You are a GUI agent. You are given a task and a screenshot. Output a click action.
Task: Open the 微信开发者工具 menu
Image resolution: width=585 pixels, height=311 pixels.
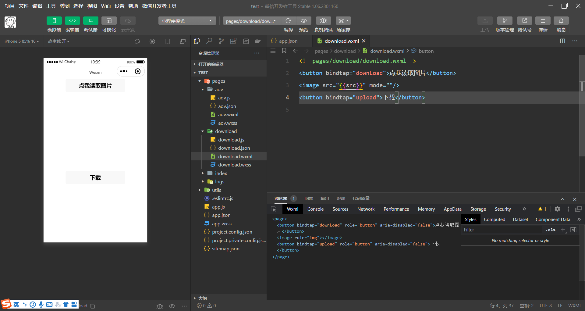(159, 6)
